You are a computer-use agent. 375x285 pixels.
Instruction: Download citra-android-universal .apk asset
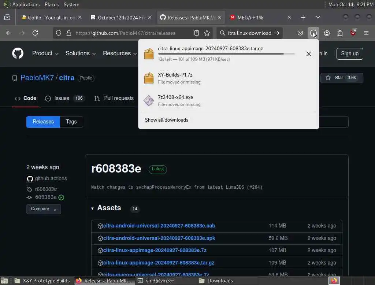(159, 238)
